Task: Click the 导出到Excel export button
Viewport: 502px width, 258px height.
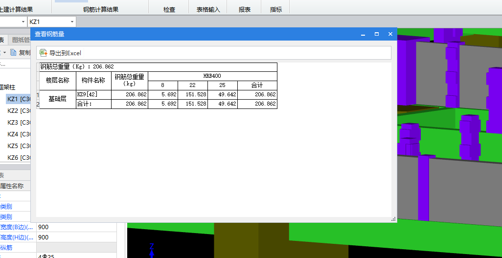Action: (60, 53)
